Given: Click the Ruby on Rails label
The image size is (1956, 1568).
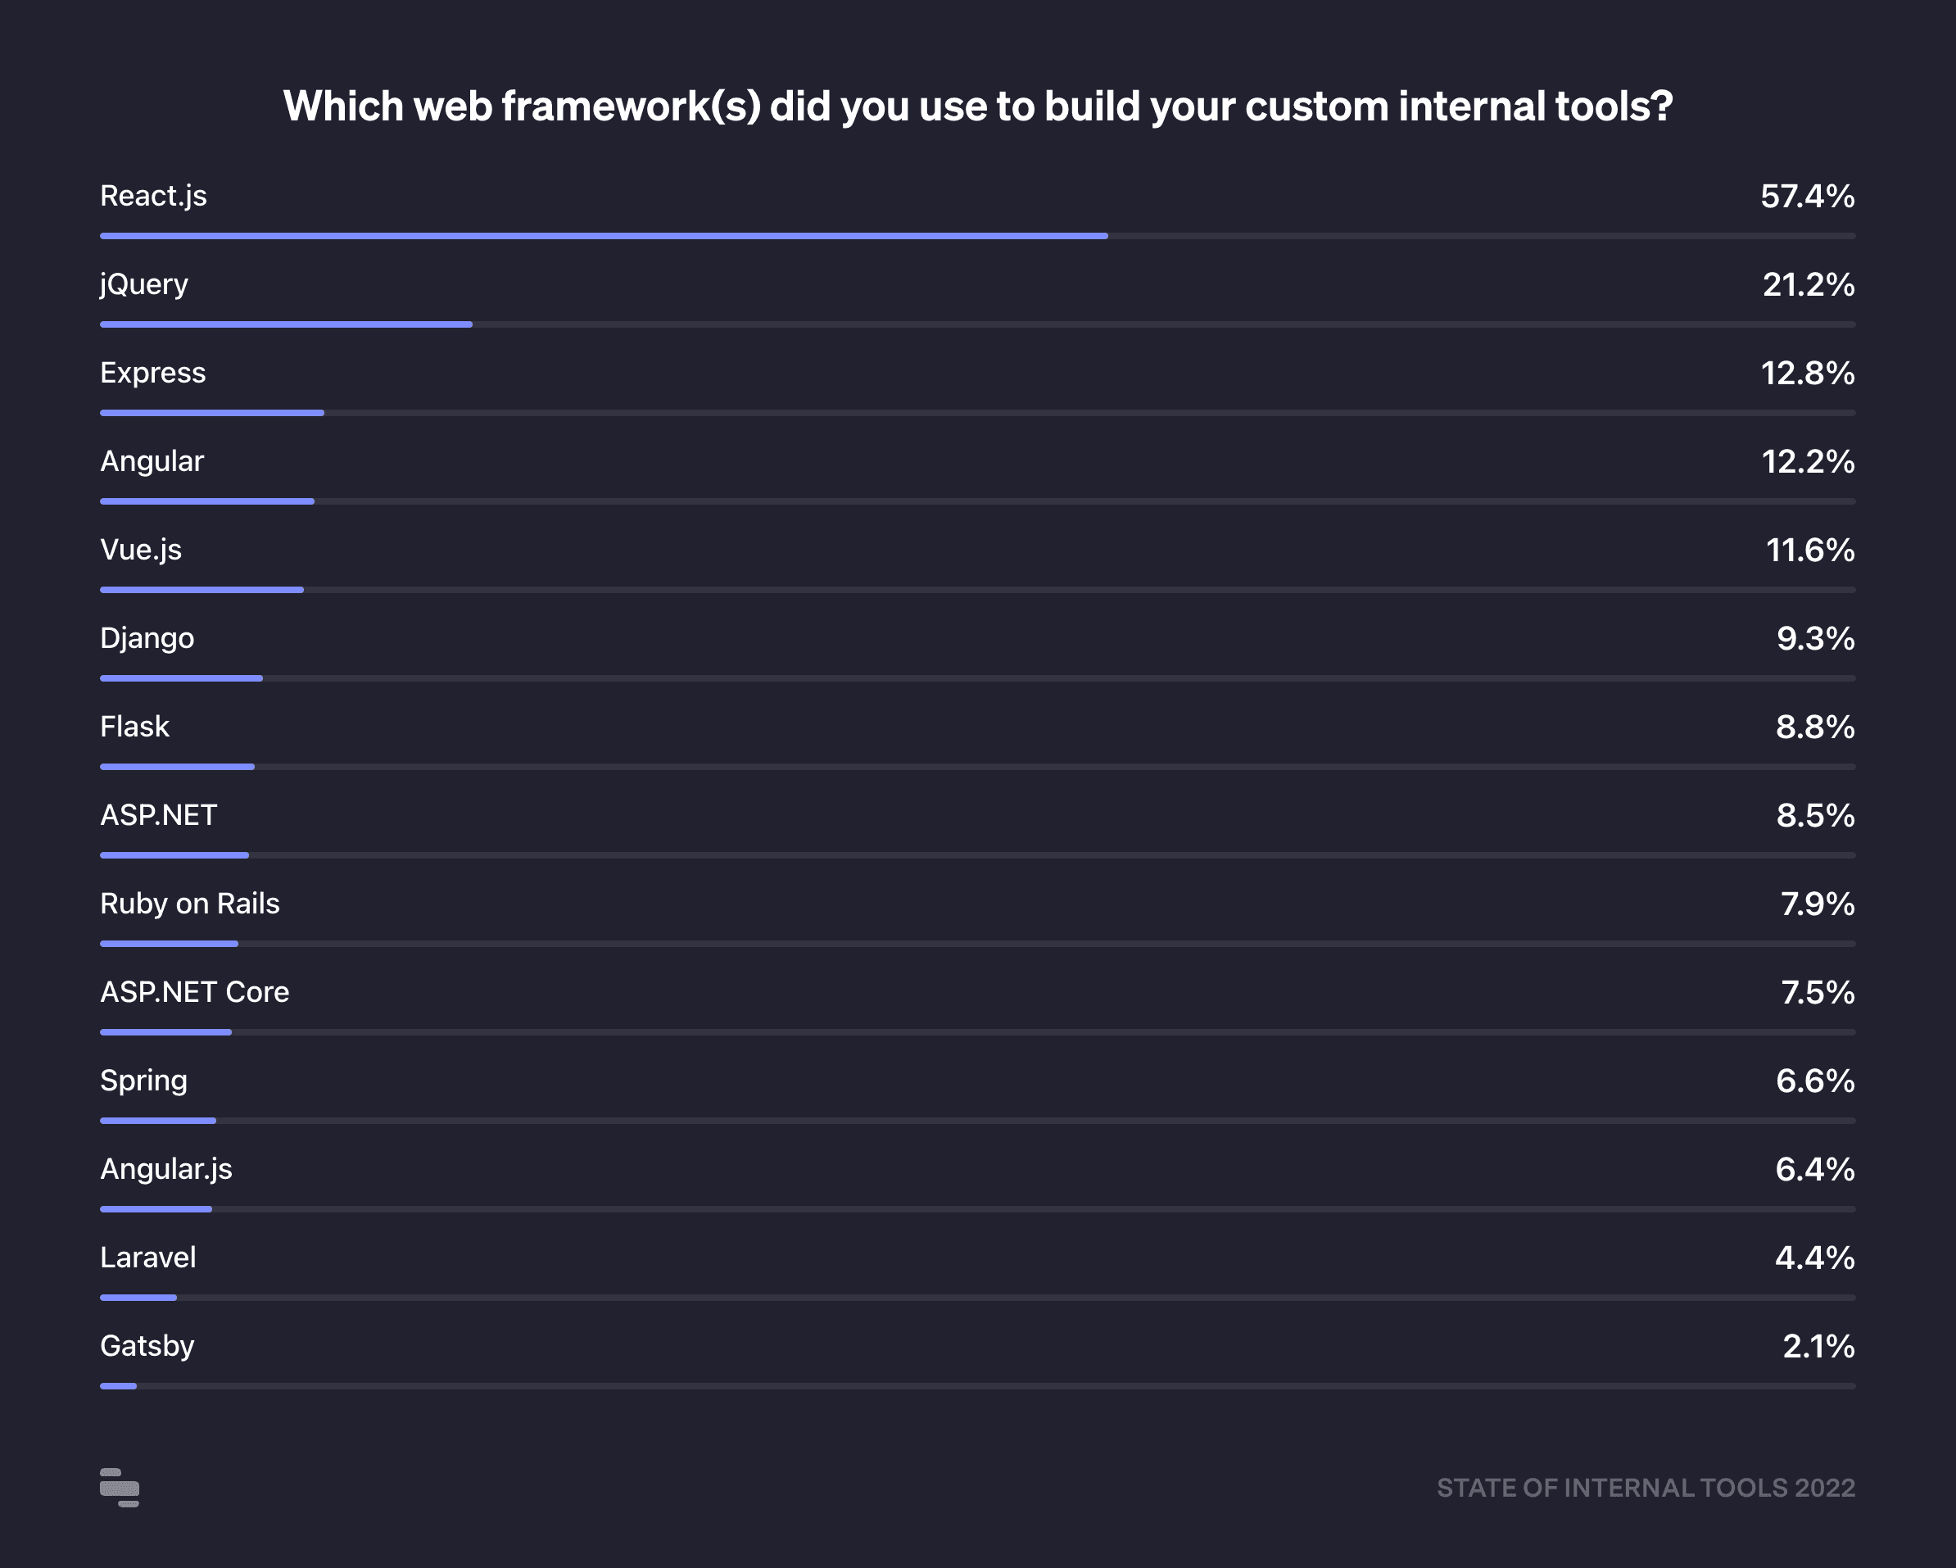Looking at the screenshot, I should 189,904.
